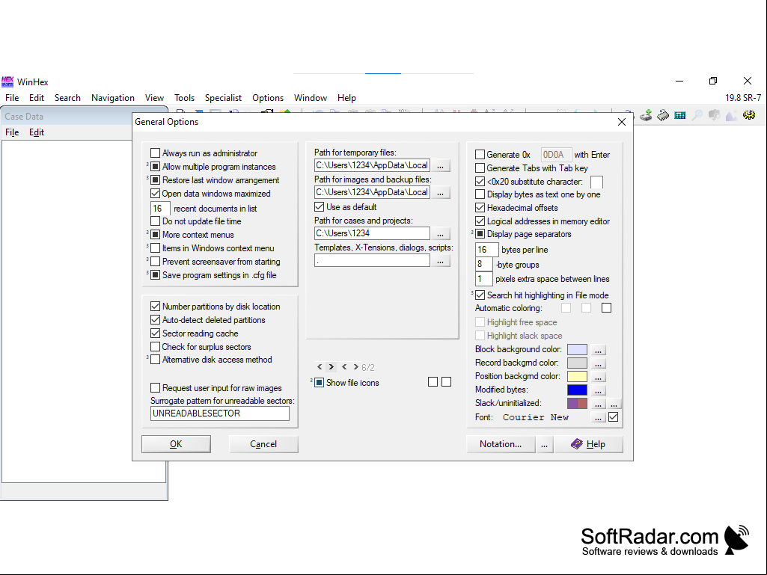The width and height of the screenshot is (767, 575).
Task: Open the calculator icon in WinHex toolbar
Action: 680,115
